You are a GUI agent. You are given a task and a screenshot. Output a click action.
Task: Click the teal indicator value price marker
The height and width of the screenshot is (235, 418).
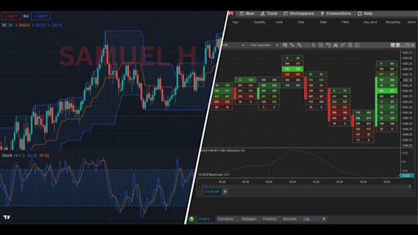point(406,175)
